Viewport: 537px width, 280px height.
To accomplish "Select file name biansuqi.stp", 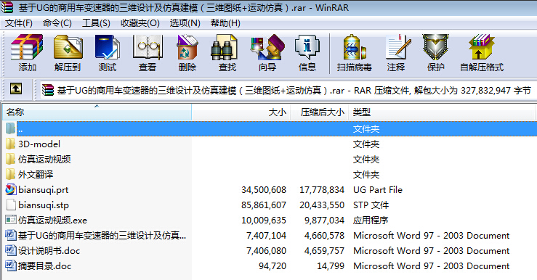I will pyautogui.click(x=44, y=205).
